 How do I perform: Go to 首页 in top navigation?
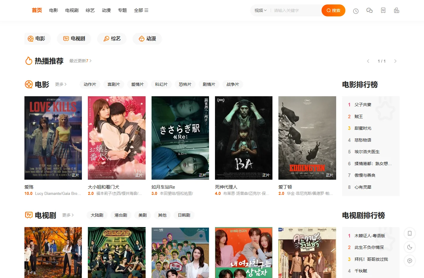click(37, 10)
